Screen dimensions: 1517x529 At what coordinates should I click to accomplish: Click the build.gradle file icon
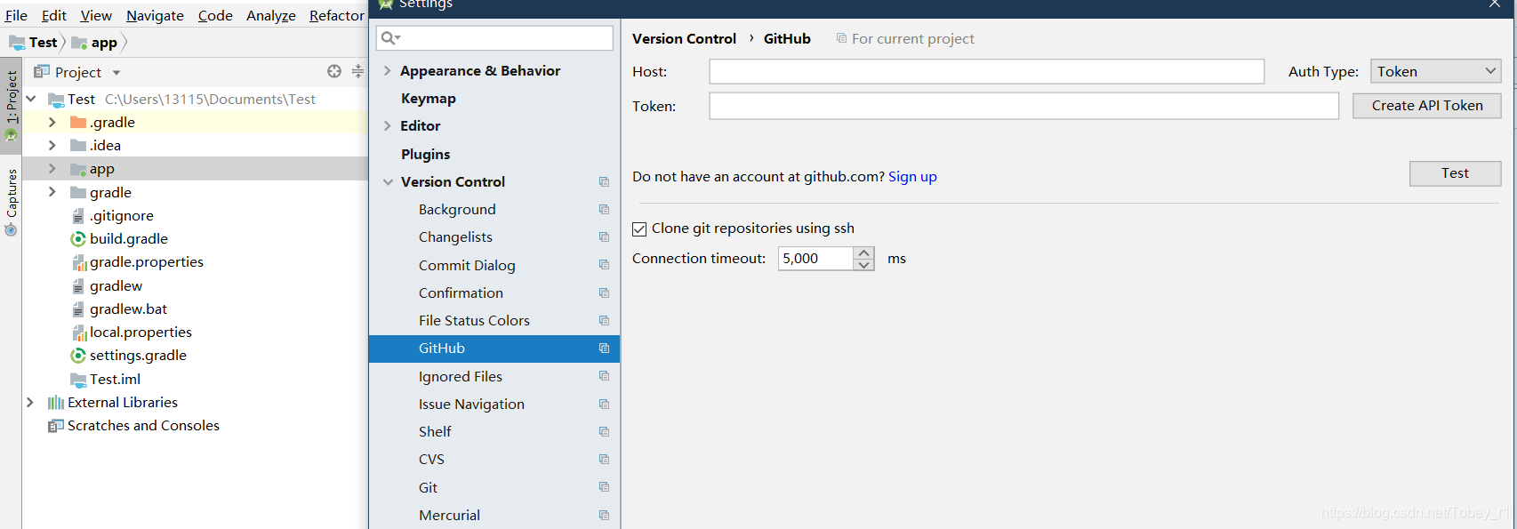pos(78,238)
